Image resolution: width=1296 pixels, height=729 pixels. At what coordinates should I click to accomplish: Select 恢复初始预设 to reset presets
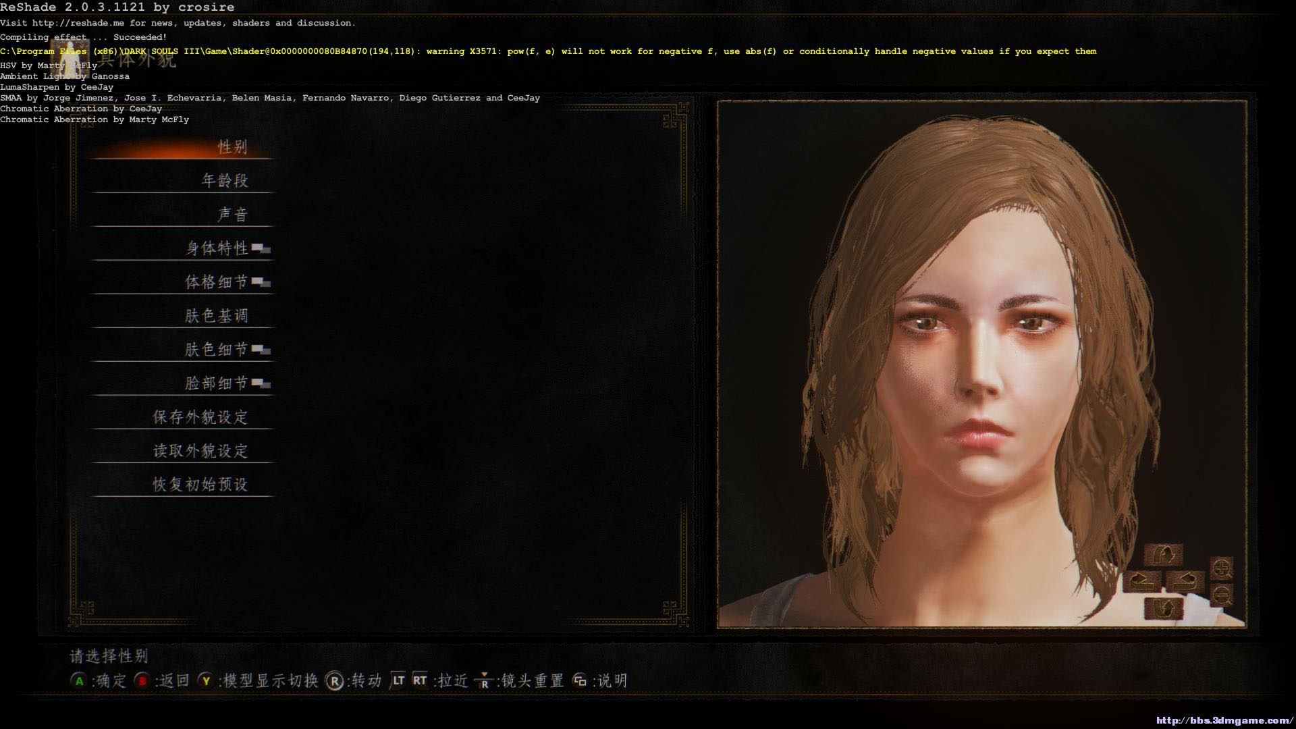click(x=182, y=485)
